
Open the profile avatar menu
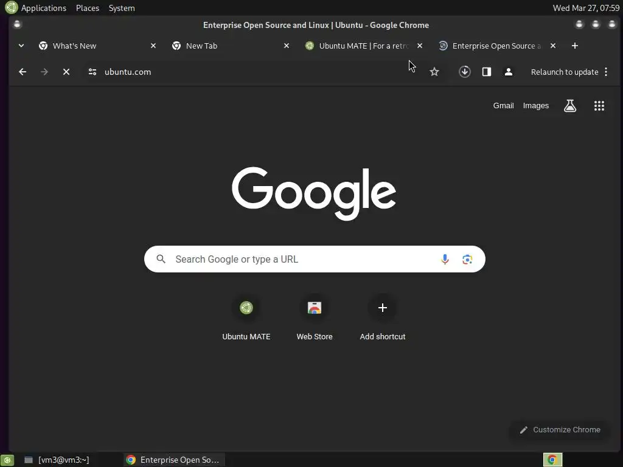tap(508, 72)
